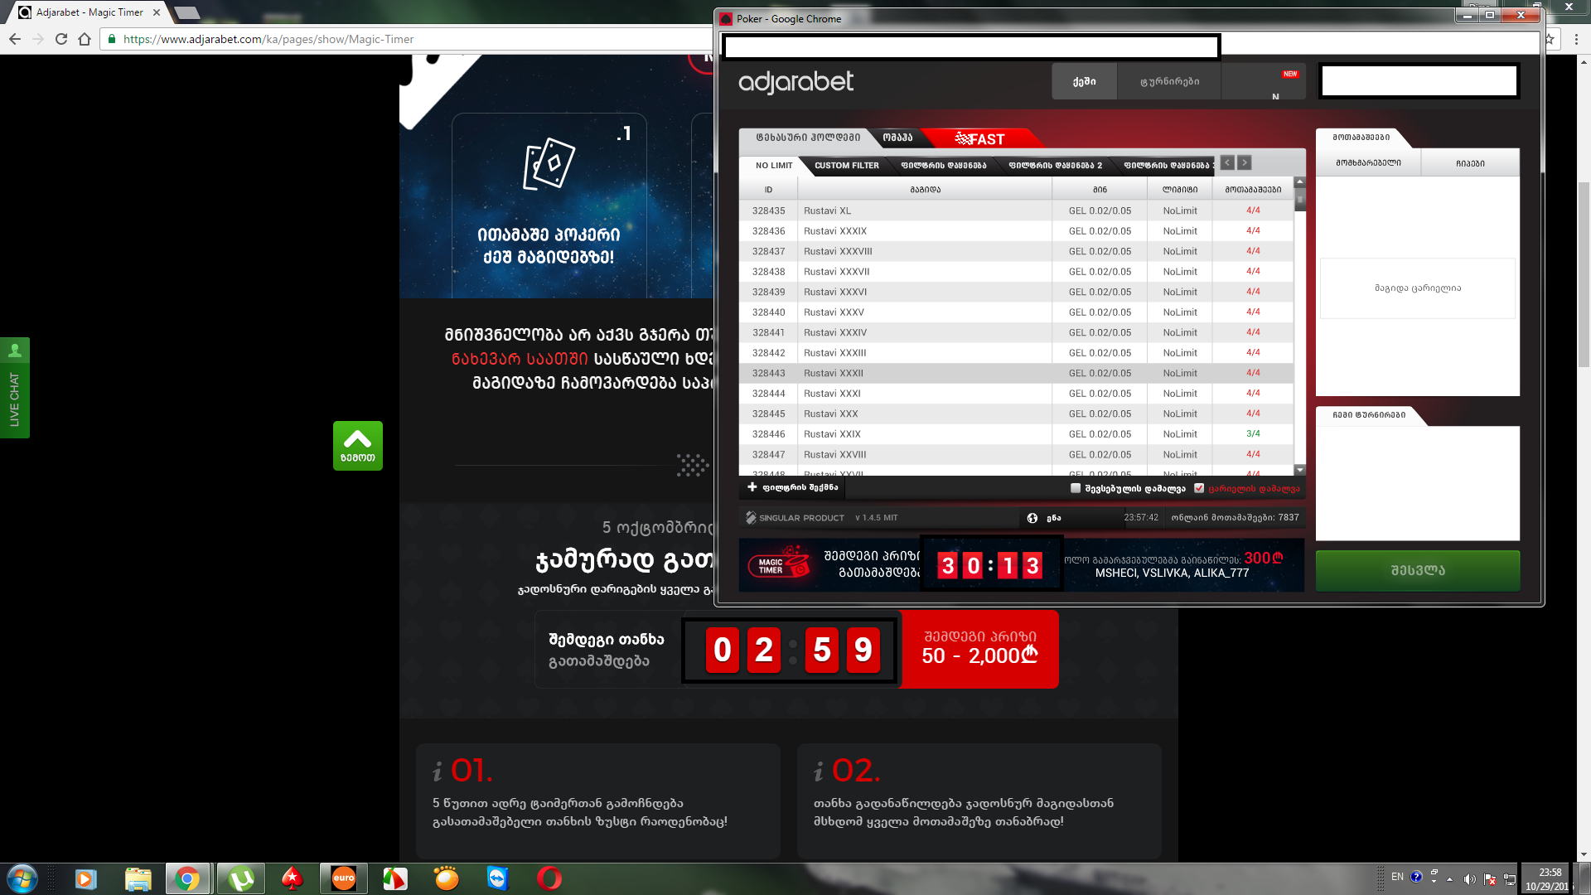Open the Live Chat side tab
1591x895 pixels.
click(14, 388)
